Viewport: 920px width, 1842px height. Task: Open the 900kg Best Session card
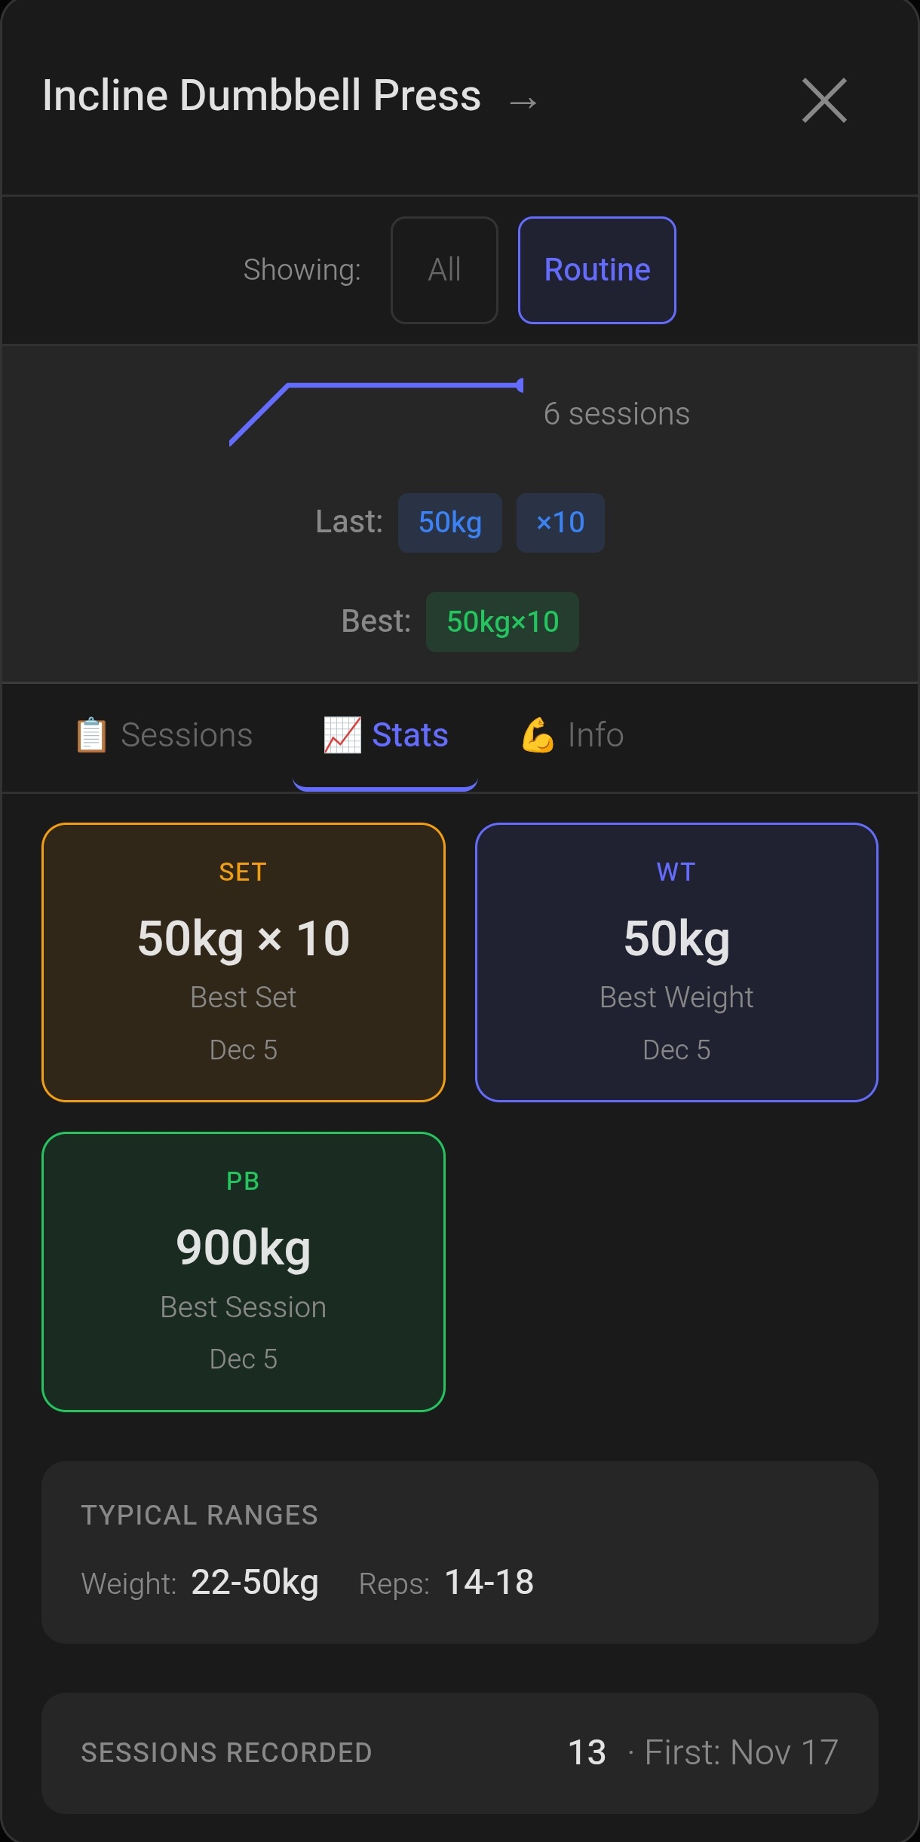tap(244, 1271)
